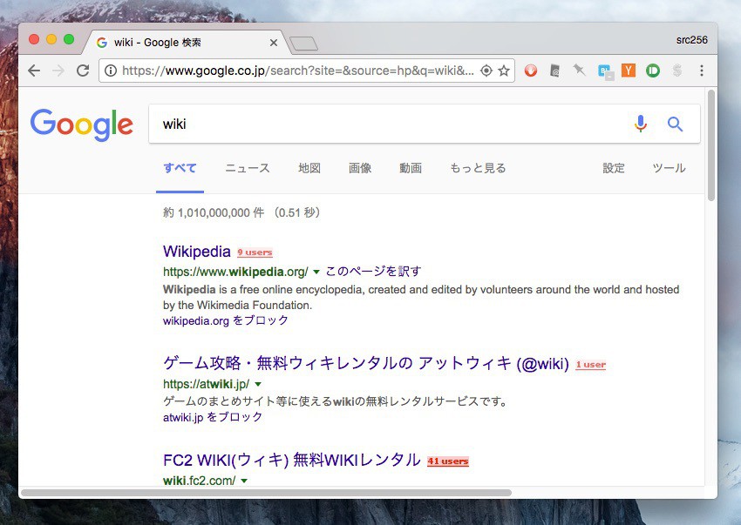Open the red Vivaldi-style extension icon
The height and width of the screenshot is (525, 741).
coord(531,71)
